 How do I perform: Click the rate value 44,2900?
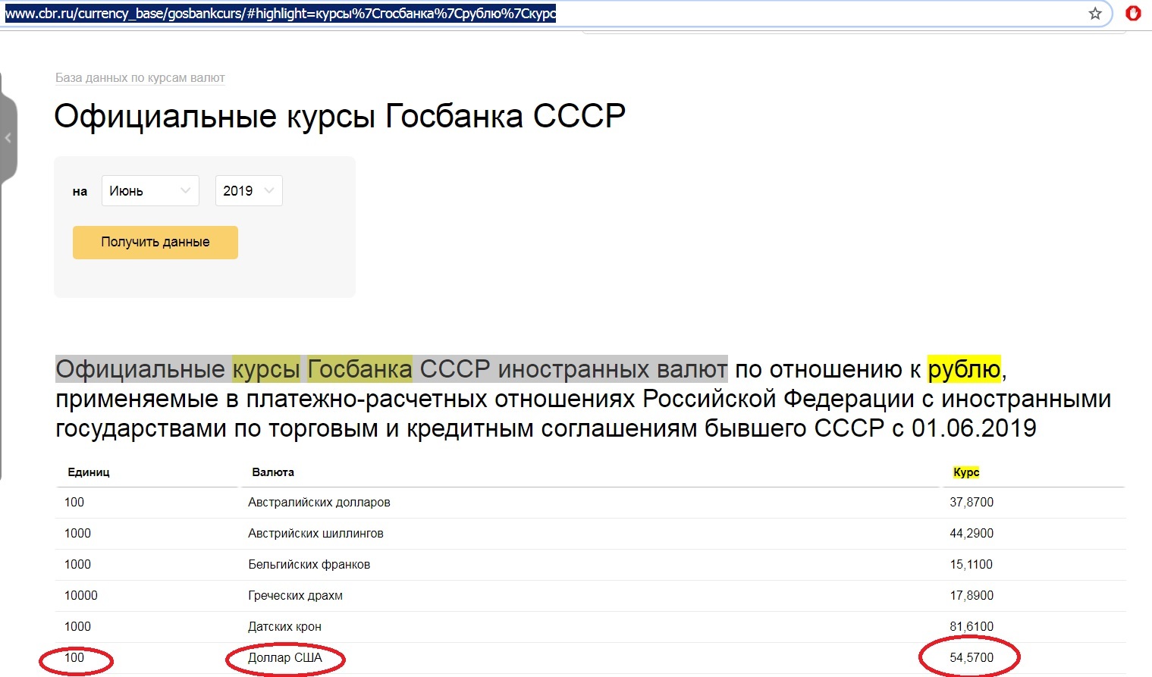[x=972, y=534]
